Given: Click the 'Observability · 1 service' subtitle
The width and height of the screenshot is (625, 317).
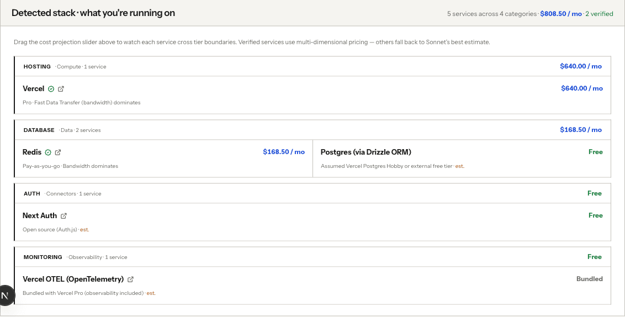Looking at the screenshot, I should click(x=98, y=257).
